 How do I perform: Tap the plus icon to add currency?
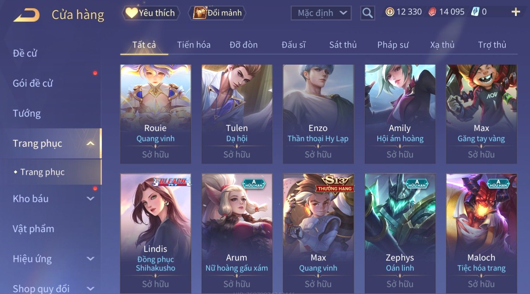coord(516,12)
